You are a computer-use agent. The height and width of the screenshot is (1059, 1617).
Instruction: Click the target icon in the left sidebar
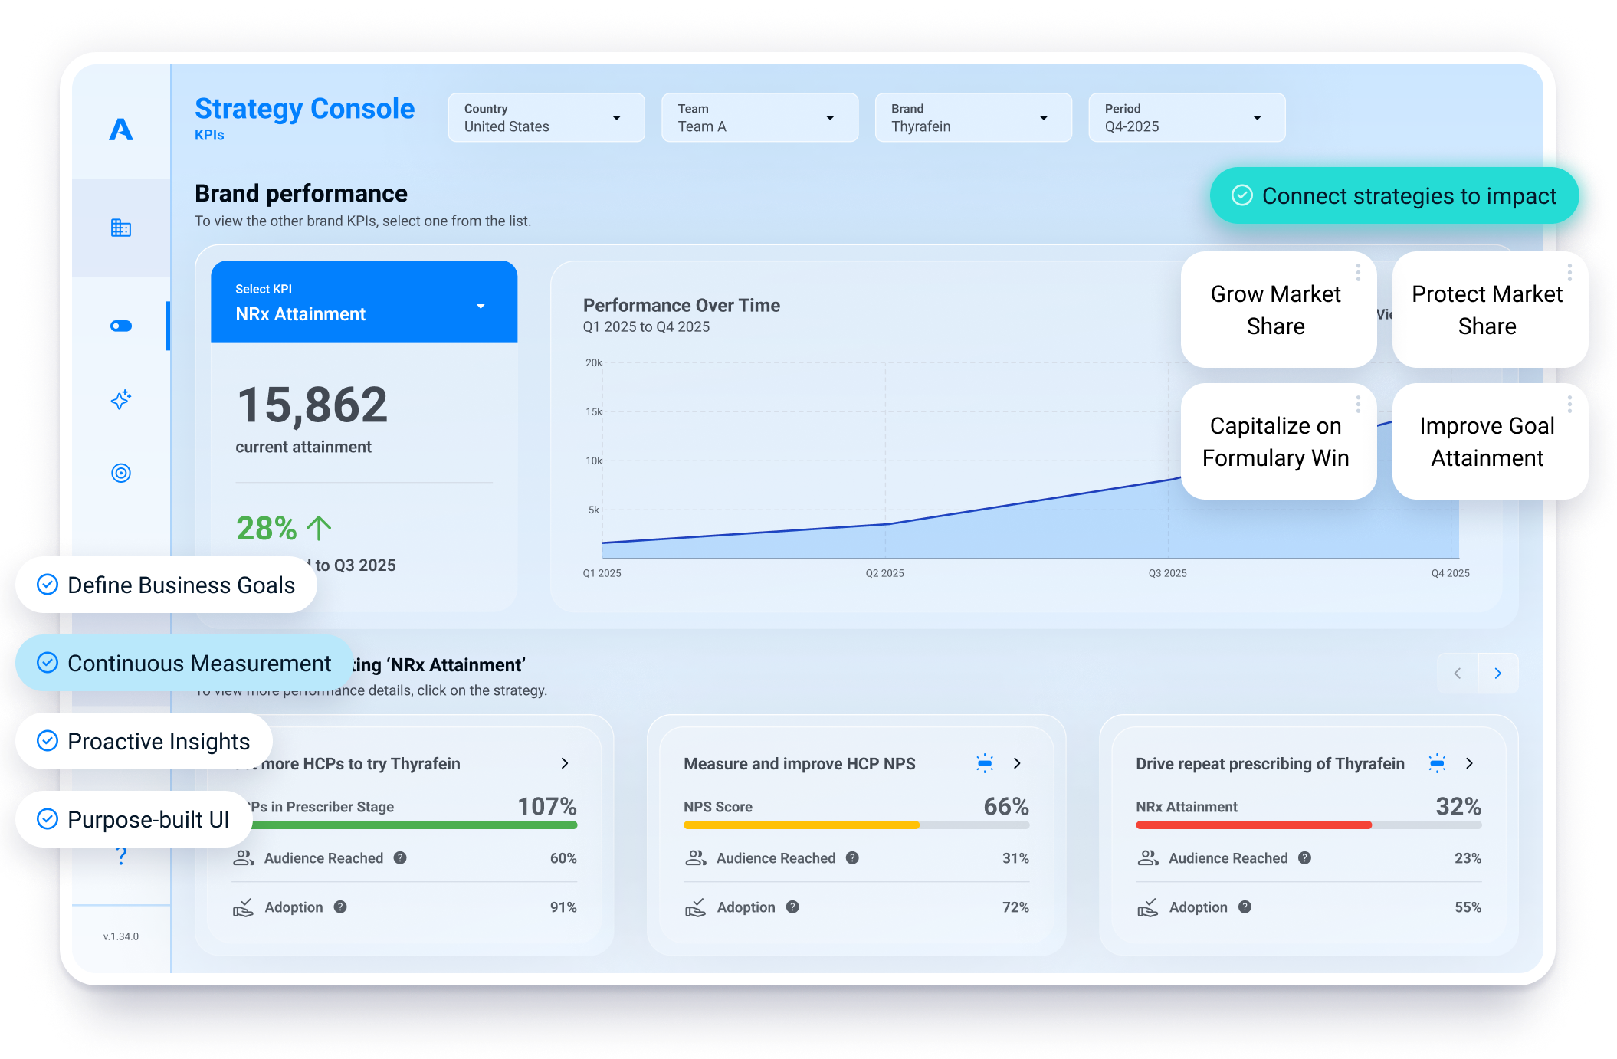point(121,474)
